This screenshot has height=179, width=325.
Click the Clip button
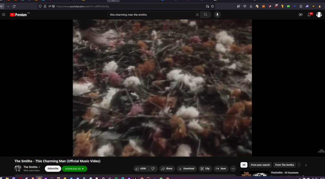pyautogui.click(x=205, y=169)
